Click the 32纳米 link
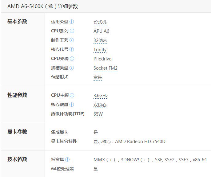 click(100, 40)
